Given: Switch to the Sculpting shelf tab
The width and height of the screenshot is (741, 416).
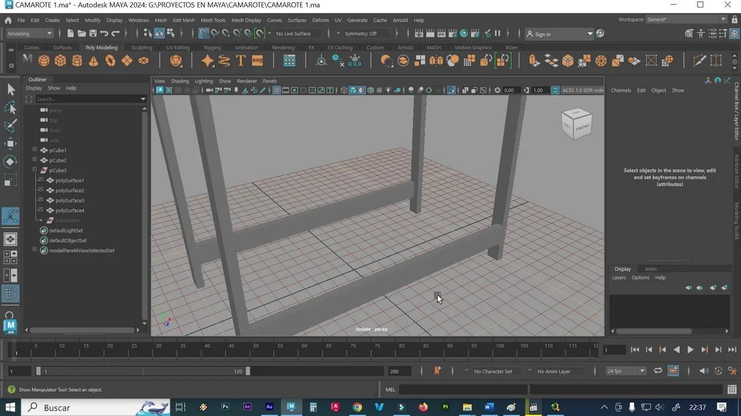Looking at the screenshot, I should (x=142, y=47).
